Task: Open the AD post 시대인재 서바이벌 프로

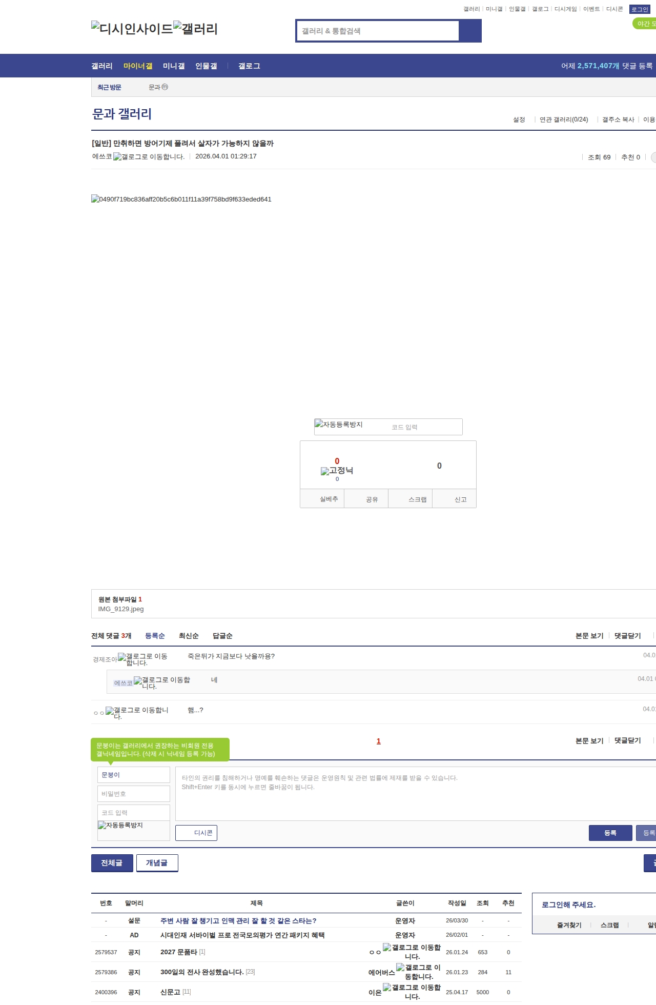Action: tap(242, 935)
